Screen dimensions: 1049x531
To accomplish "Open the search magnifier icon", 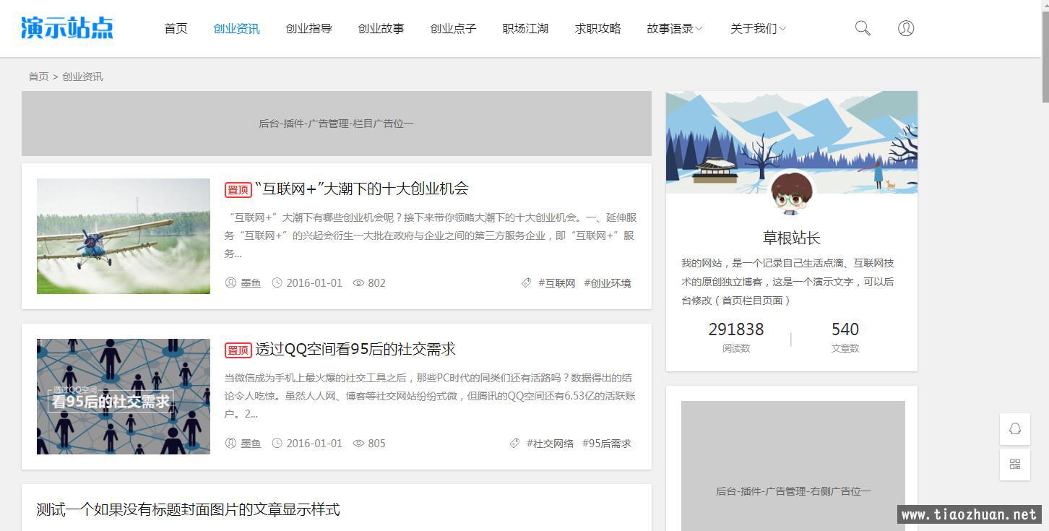I will click(x=862, y=28).
